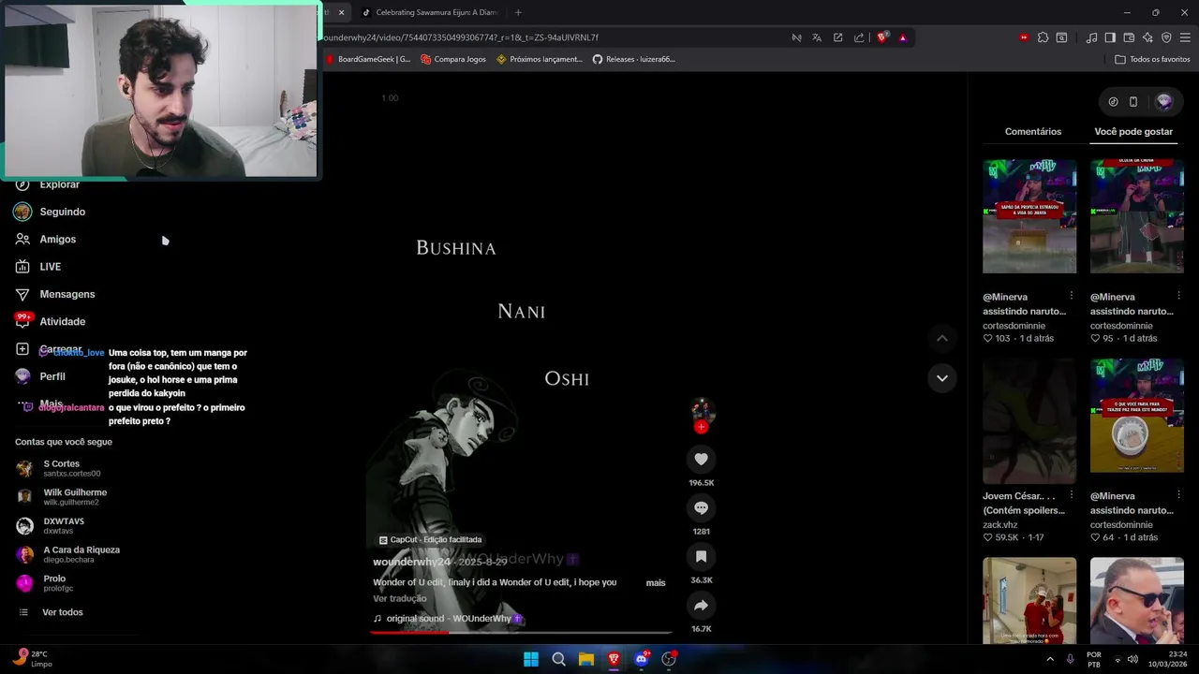Click the Brave Shields lion icon
1199x674 pixels.
click(x=882, y=37)
